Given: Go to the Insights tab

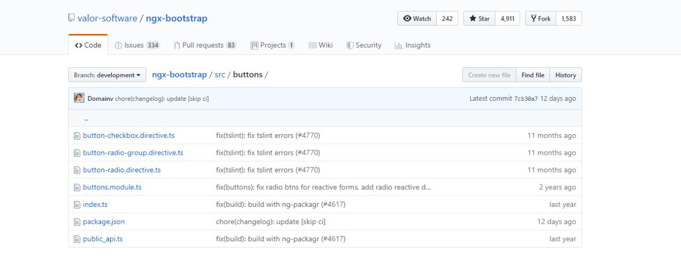Looking at the screenshot, I should coord(412,45).
